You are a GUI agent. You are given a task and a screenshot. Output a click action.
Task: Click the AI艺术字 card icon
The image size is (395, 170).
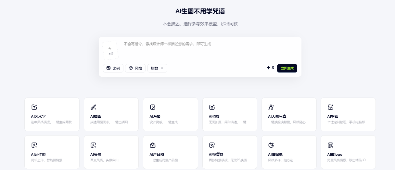(x=34, y=107)
